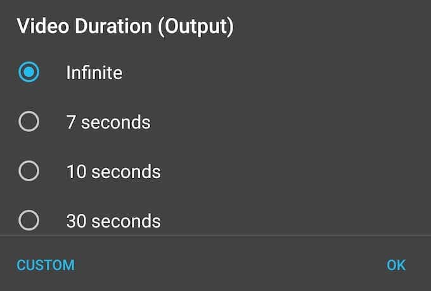The image size is (431, 291).
Task: Click the 'Infinite' option label
Action: (x=94, y=72)
